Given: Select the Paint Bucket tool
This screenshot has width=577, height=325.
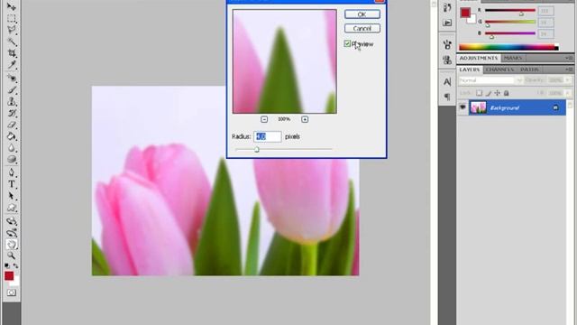Looking at the screenshot, I should 12,136.
